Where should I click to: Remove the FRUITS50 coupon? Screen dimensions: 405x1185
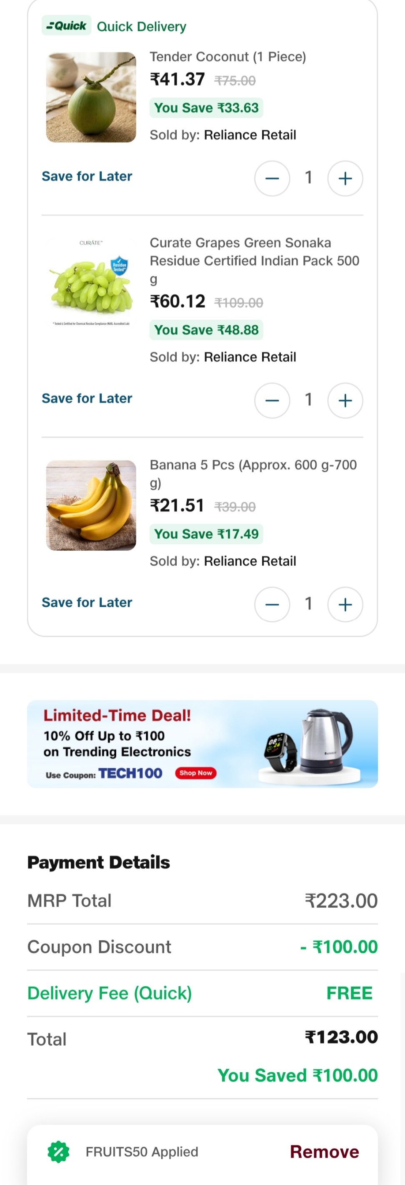click(324, 1152)
